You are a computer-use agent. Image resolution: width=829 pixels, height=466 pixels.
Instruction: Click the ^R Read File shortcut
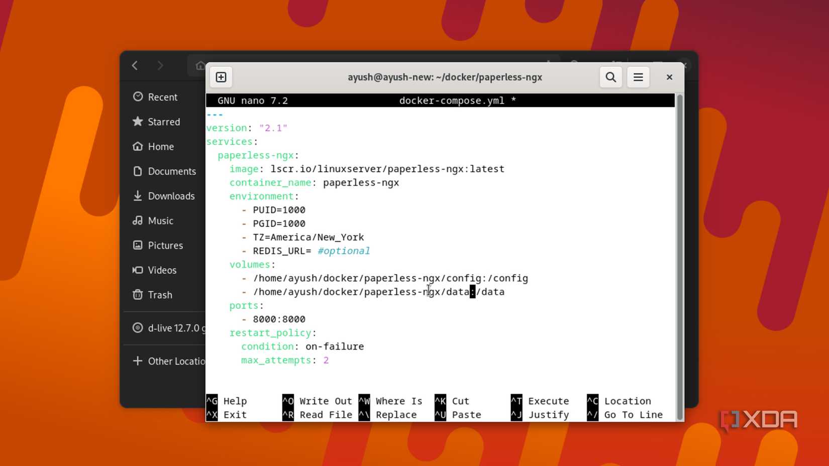pyautogui.click(x=318, y=415)
